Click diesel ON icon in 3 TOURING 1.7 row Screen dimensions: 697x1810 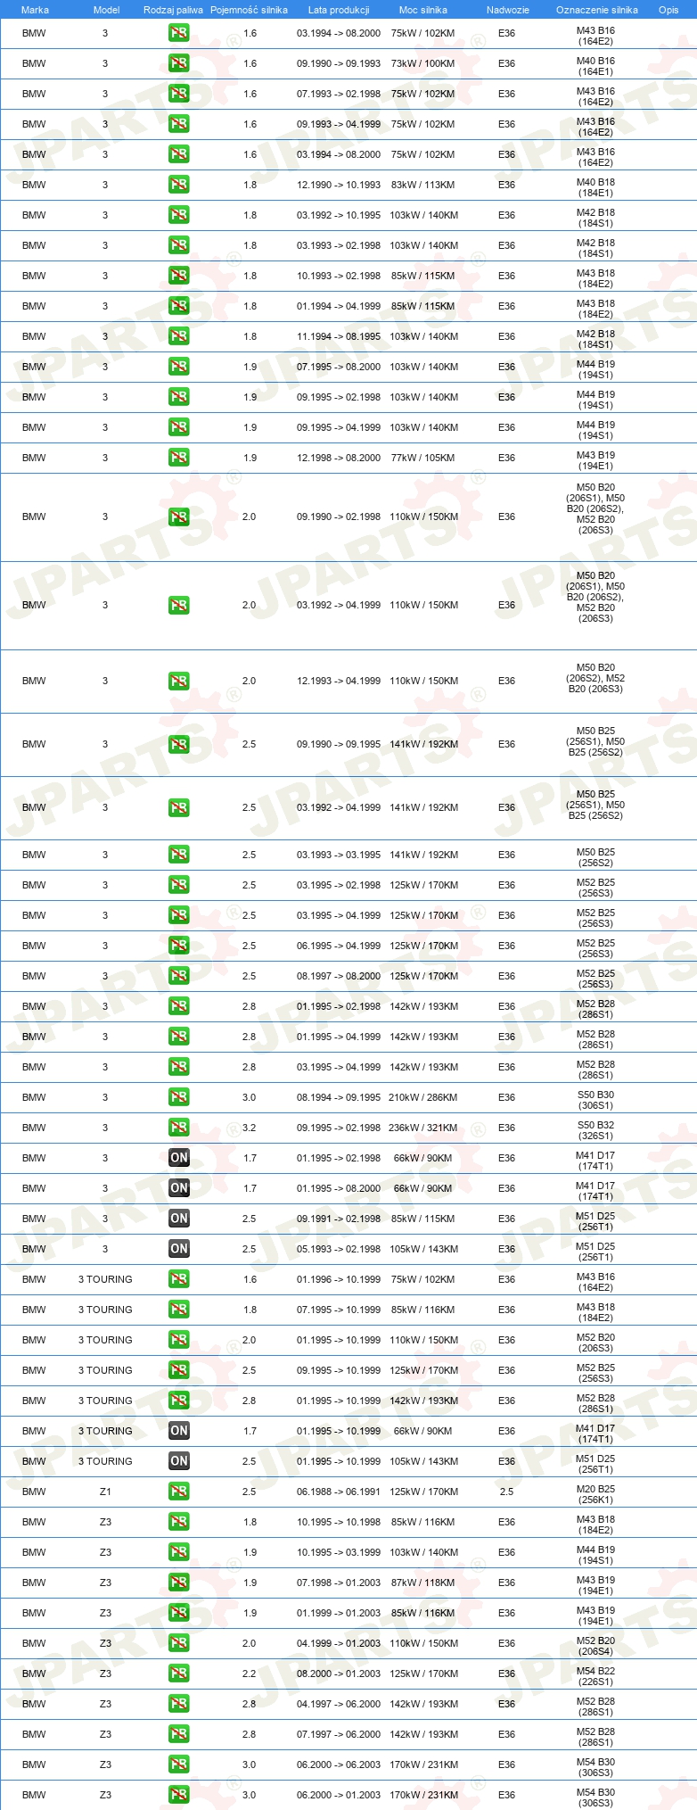179,1431
